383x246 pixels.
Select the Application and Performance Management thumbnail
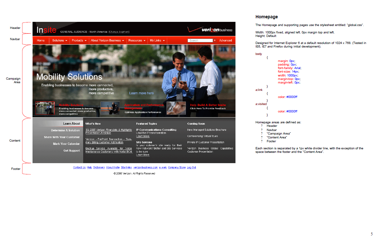coord(110,108)
